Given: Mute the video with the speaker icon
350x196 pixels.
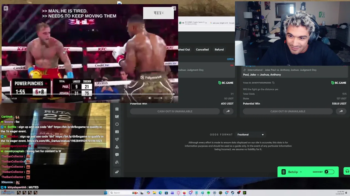Looking at the screenshot, I should pyautogui.click(x=150, y=98).
